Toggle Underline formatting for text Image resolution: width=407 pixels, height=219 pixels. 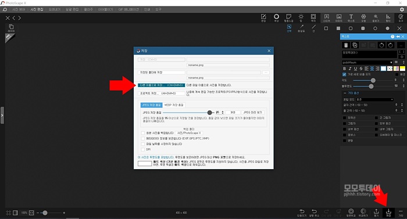pyautogui.click(x=355, y=69)
